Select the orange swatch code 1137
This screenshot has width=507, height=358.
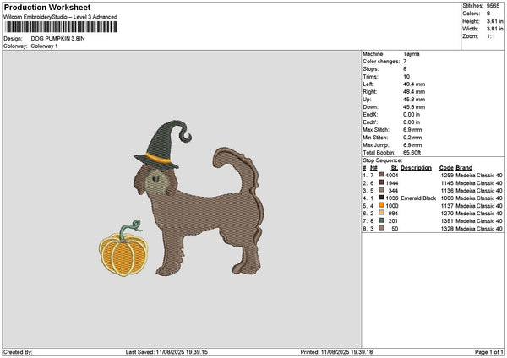pyautogui.click(x=381, y=205)
